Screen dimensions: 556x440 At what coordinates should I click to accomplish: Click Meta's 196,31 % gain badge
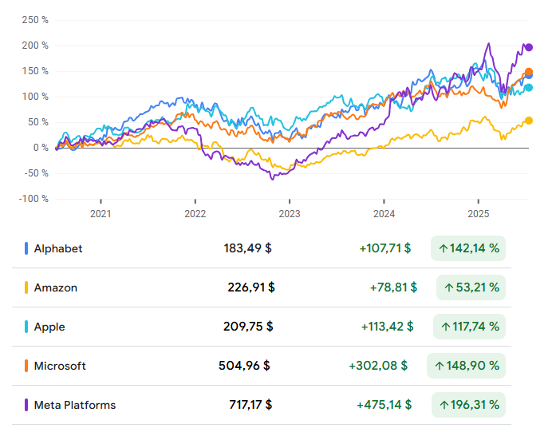click(468, 405)
